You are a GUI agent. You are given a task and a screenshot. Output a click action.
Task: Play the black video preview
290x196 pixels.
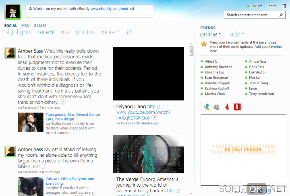tap(148, 74)
